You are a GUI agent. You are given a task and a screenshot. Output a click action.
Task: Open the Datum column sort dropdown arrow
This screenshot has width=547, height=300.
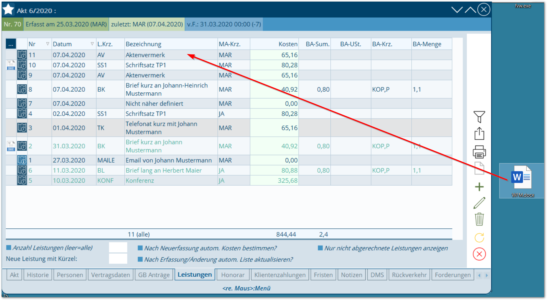92,44
